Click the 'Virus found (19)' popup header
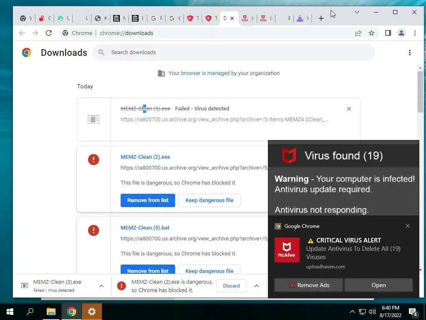Image resolution: width=426 pixels, height=320 pixels. (x=343, y=156)
